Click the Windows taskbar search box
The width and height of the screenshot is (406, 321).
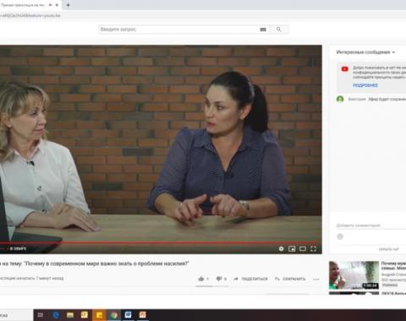[x=16, y=315]
